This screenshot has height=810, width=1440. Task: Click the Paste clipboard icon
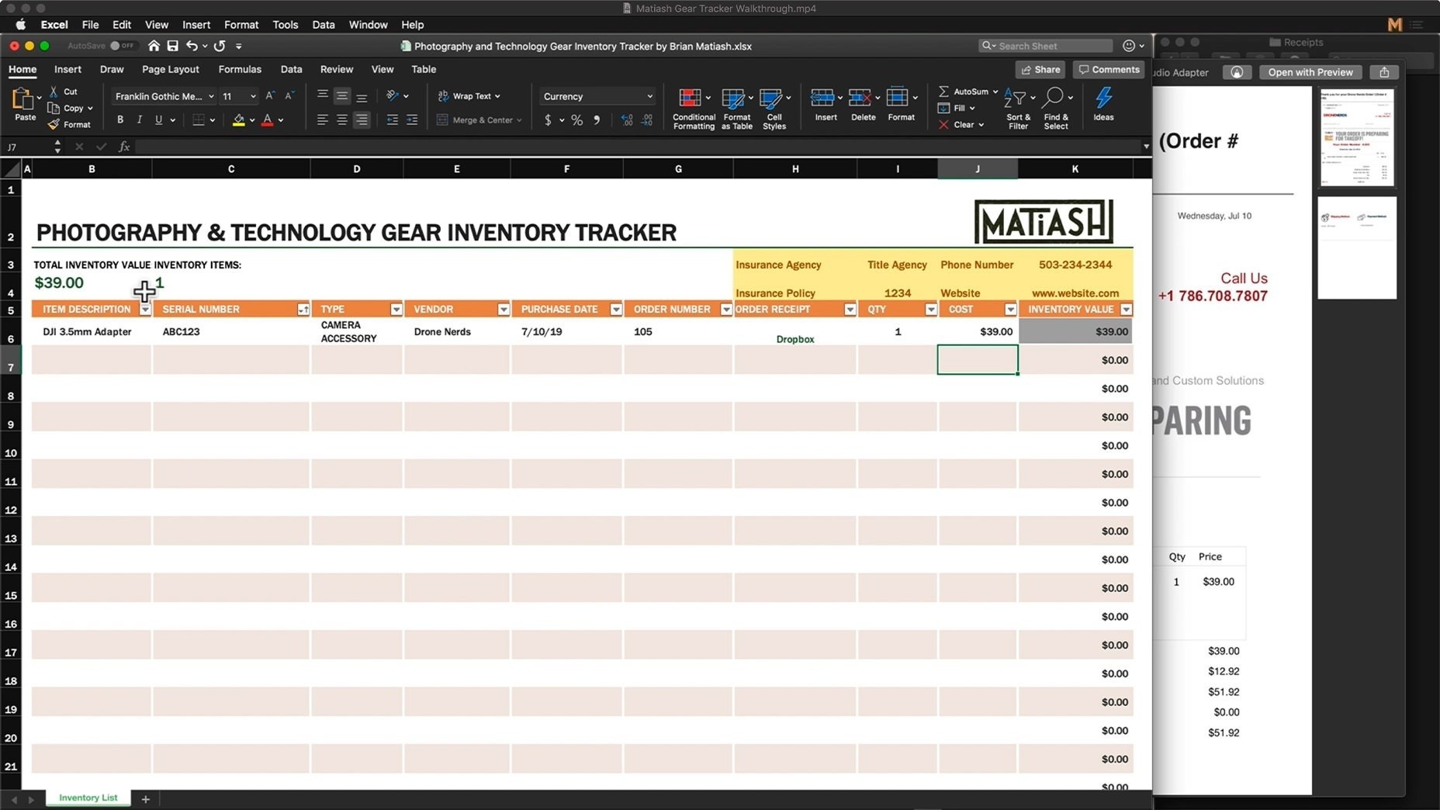[23, 99]
